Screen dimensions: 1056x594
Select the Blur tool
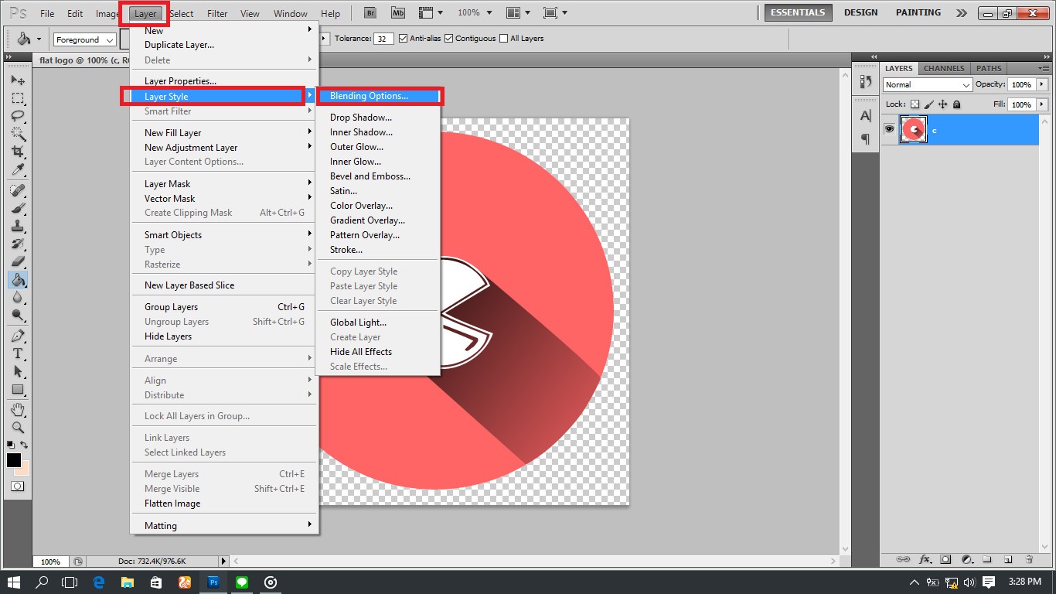point(18,297)
